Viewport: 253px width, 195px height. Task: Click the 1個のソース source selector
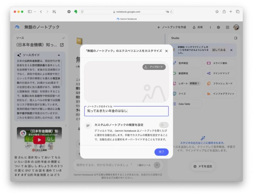click(144, 165)
